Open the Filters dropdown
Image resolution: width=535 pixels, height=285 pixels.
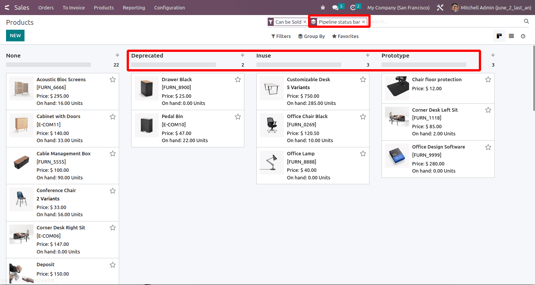pyautogui.click(x=281, y=36)
